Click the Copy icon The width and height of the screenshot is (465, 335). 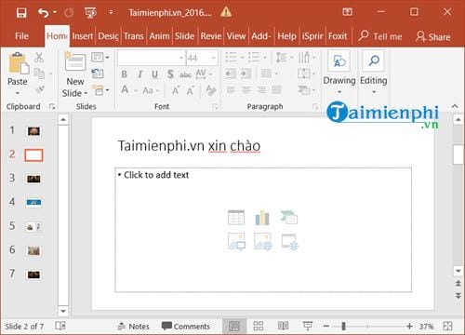(x=39, y=74)
